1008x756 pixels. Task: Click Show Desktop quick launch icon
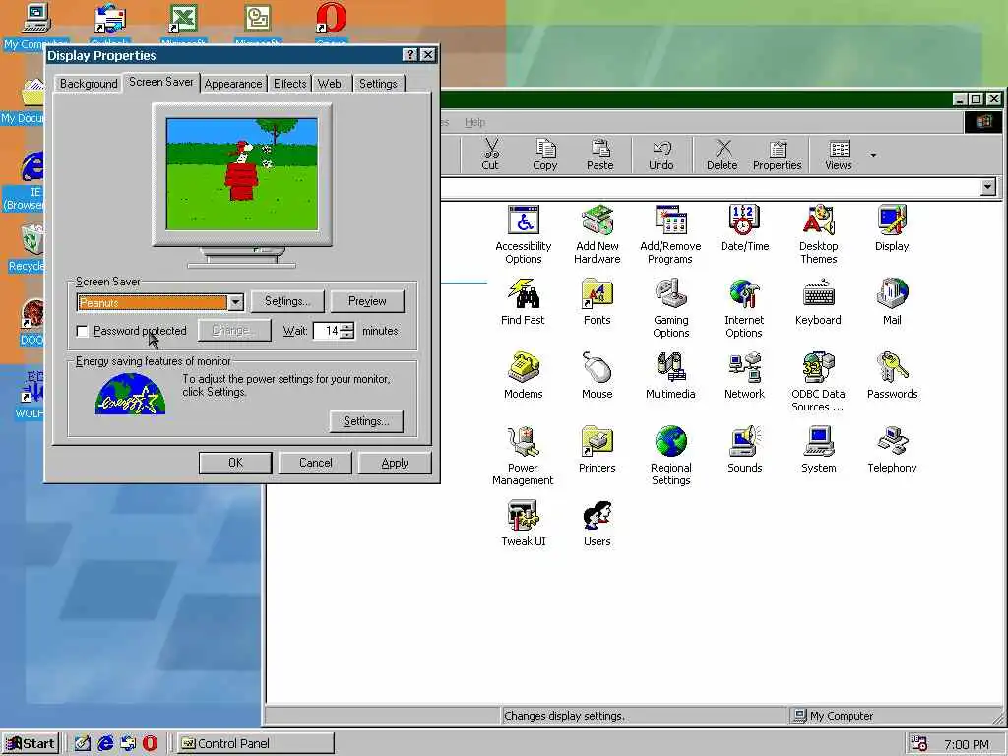point(83,744)
